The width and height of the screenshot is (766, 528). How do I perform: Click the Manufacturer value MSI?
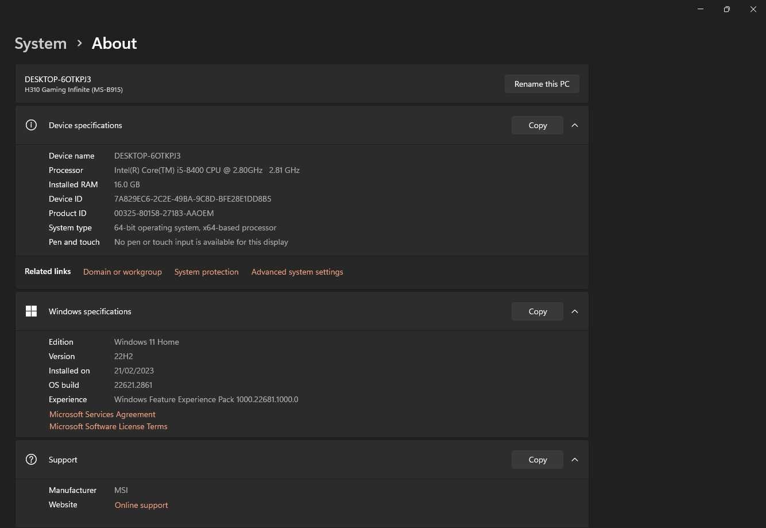tap(121, 490)
